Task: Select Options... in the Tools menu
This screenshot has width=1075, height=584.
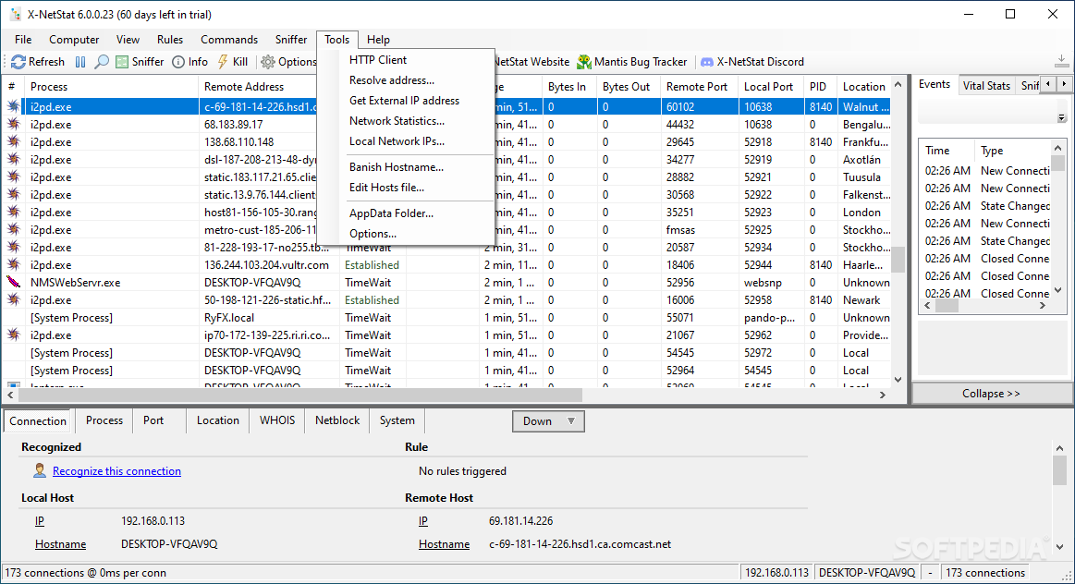Action: [406, 234]
